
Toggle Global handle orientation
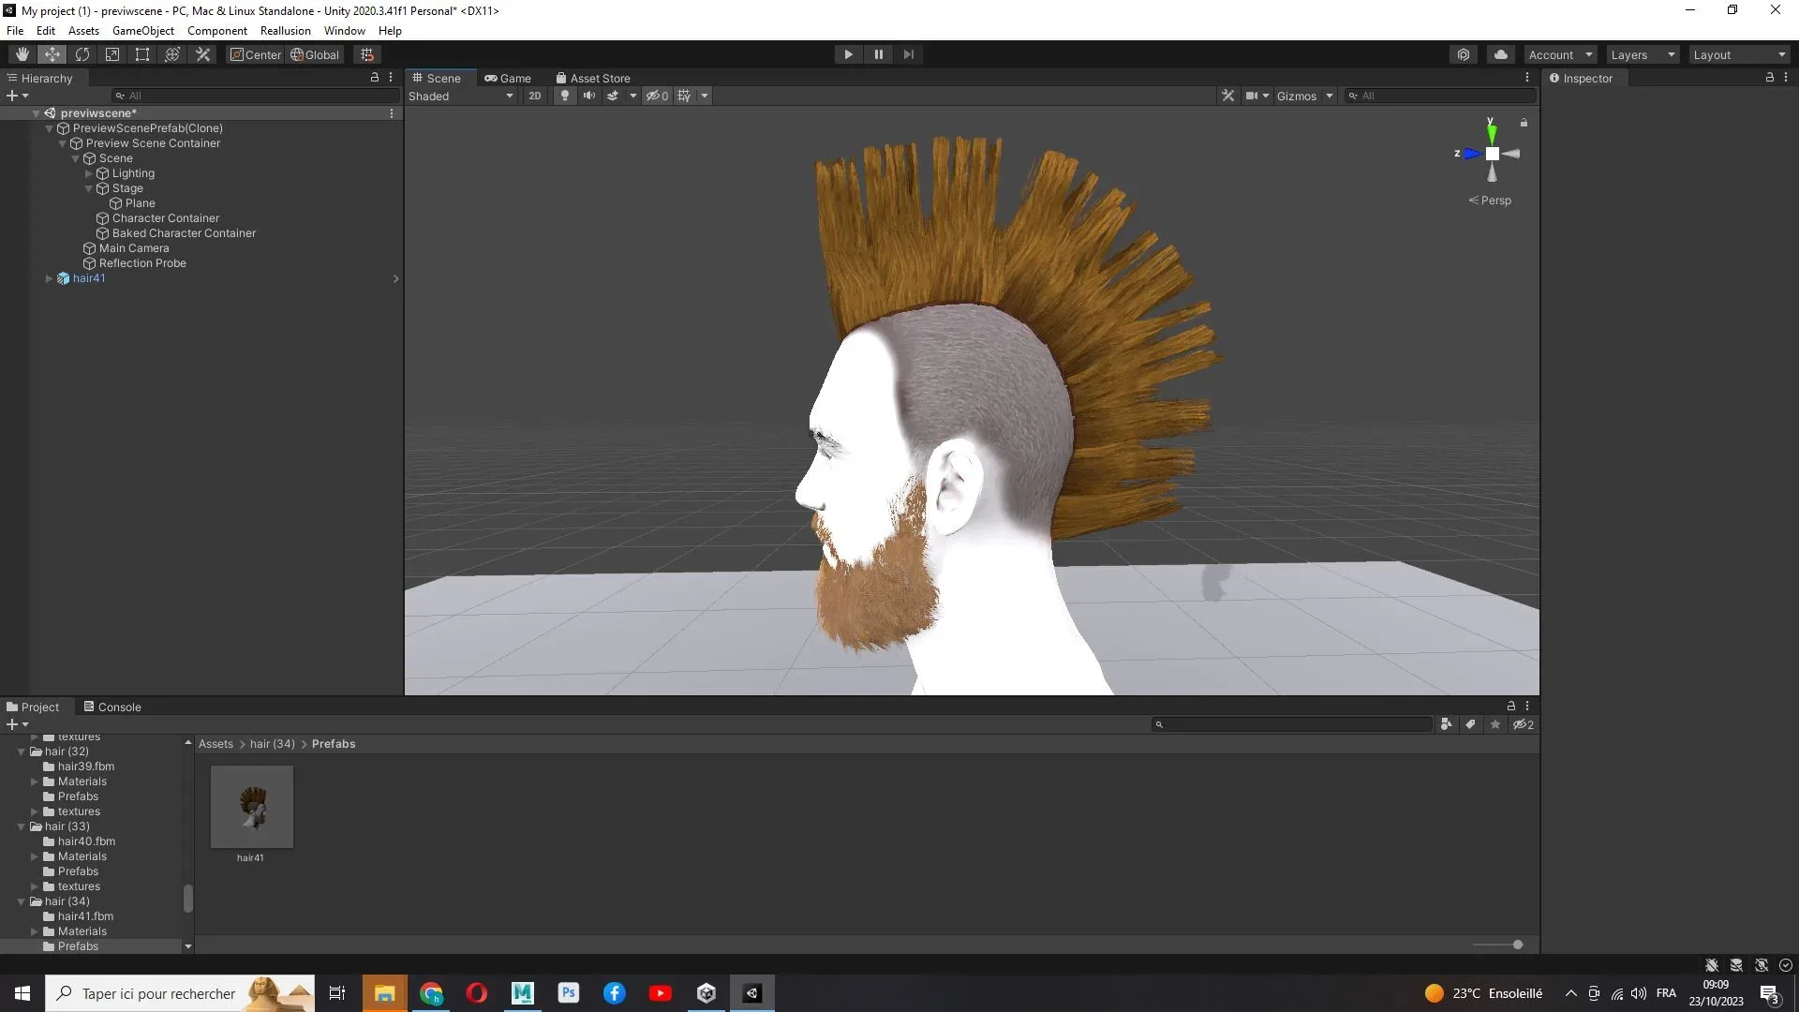tap(315, 53)
